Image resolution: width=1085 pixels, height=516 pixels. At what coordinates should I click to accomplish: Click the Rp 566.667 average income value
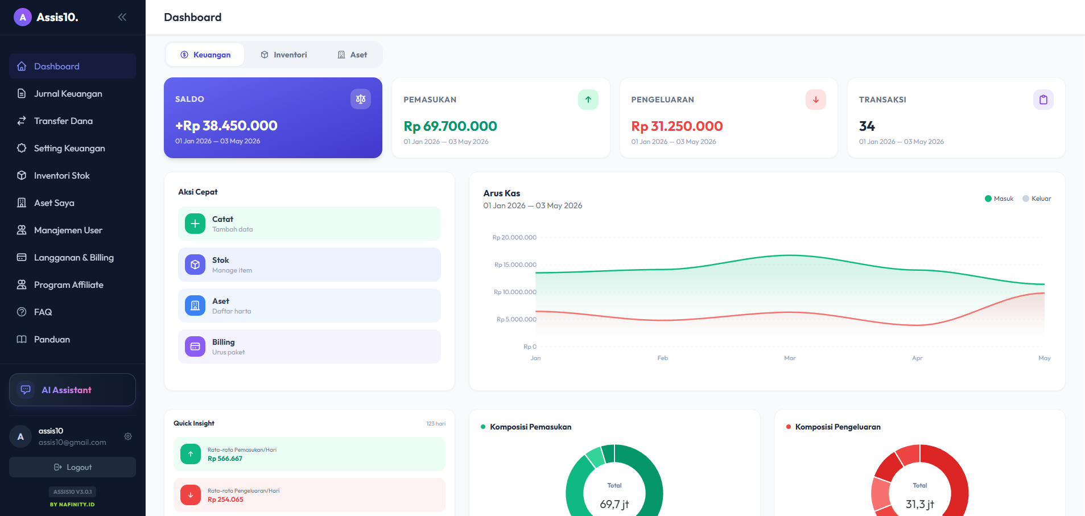(225, 459)
